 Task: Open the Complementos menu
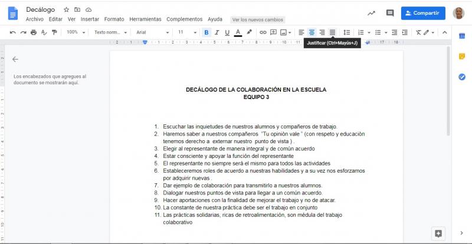click(185, 19)
